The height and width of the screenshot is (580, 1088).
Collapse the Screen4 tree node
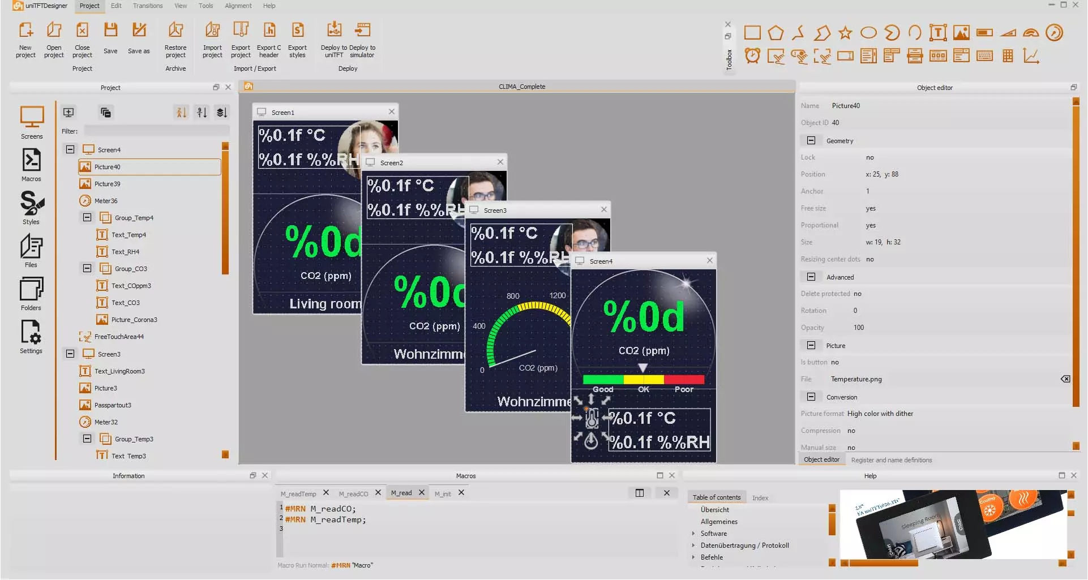tap(70, 149)
